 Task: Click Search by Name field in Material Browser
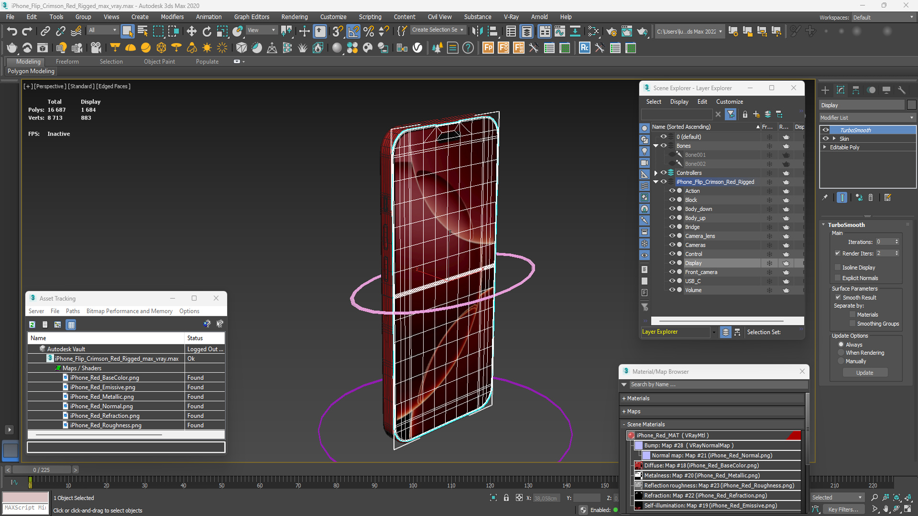pyautogui.click(x=718, y=385)
